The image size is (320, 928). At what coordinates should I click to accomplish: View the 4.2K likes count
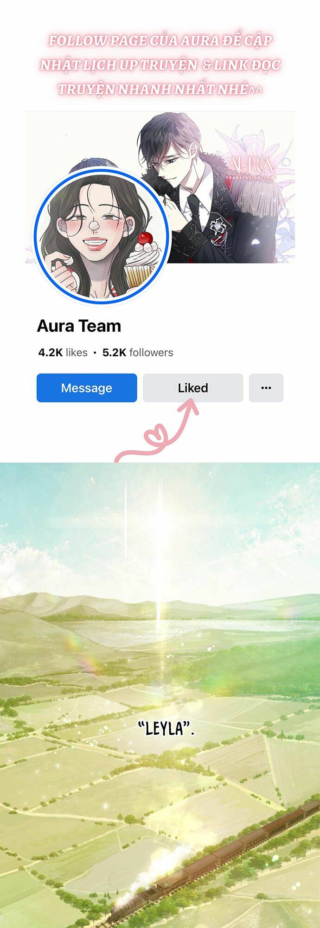pos(63,353)
